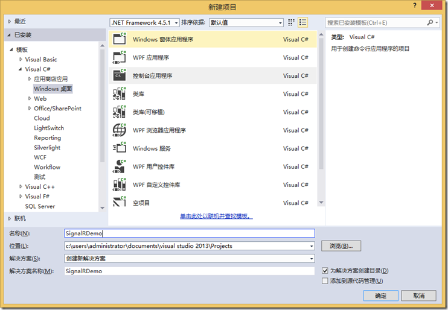
Task: Open the 位置 path dropdown arrow
Action: [312, 246]
